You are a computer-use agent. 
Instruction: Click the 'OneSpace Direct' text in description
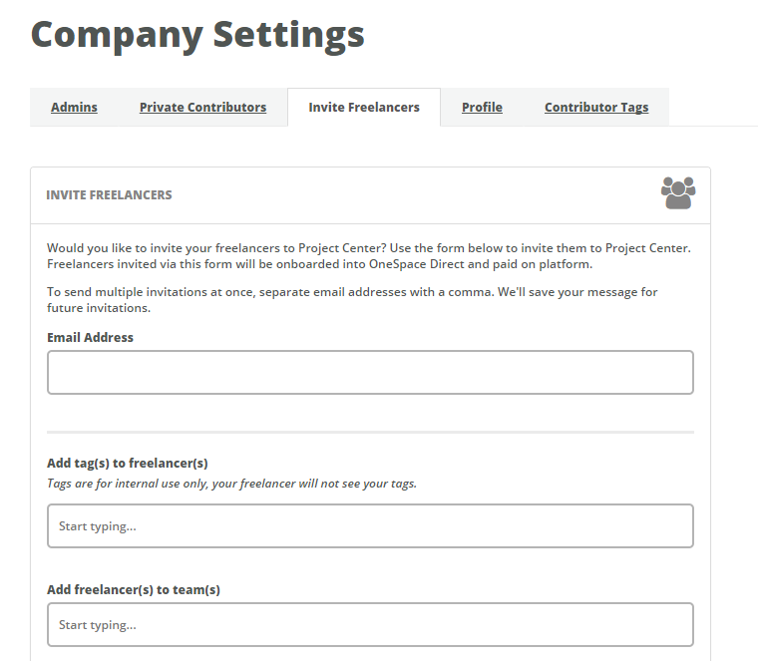416,264
